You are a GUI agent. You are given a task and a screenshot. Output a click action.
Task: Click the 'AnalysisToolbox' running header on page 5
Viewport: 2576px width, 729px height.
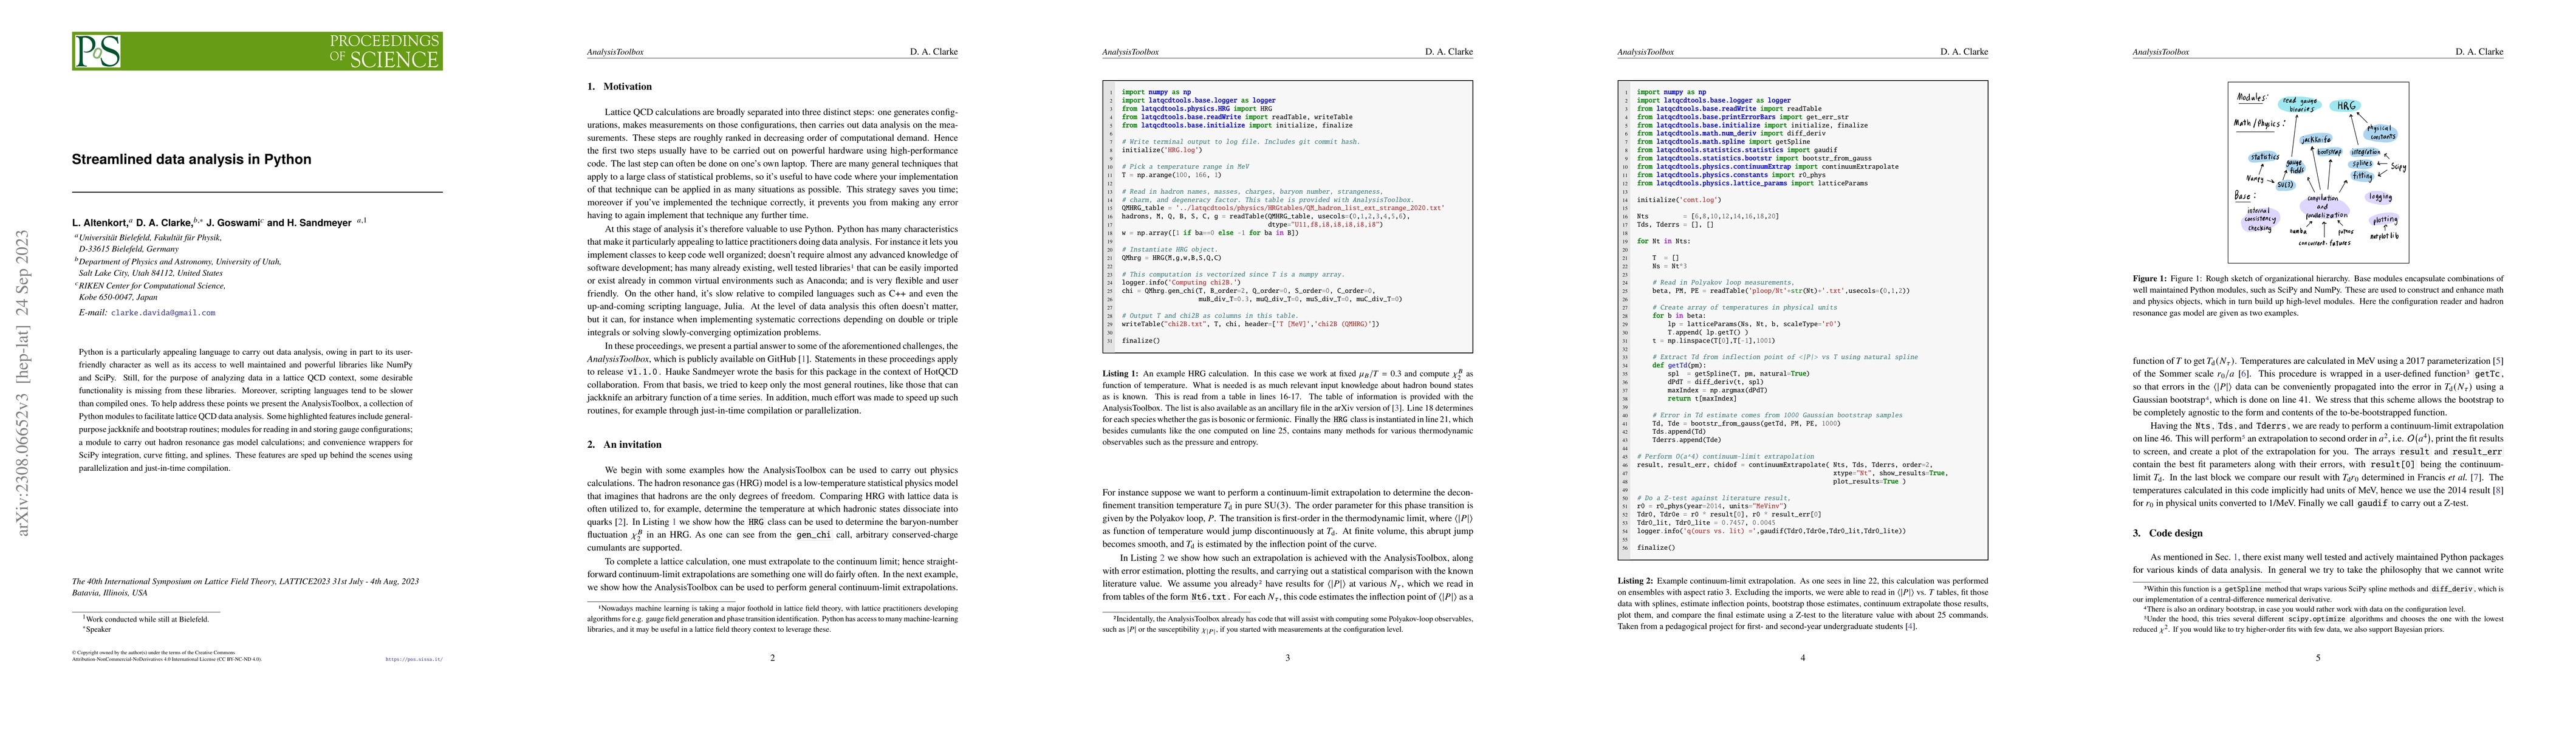[2161, 51]
